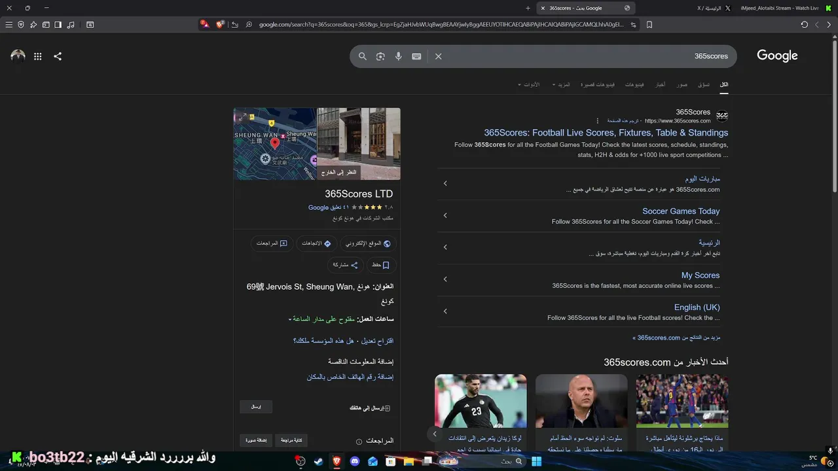
Task: Expand the Soccer Games Today chevron
Action: click(x=445, y=215)
